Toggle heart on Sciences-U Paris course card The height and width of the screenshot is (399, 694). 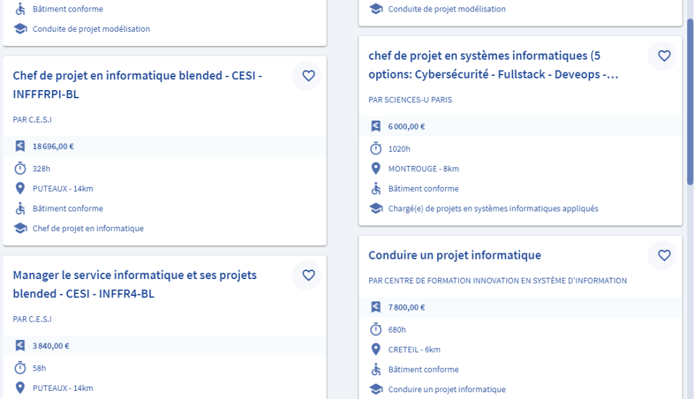pos(664,56)
